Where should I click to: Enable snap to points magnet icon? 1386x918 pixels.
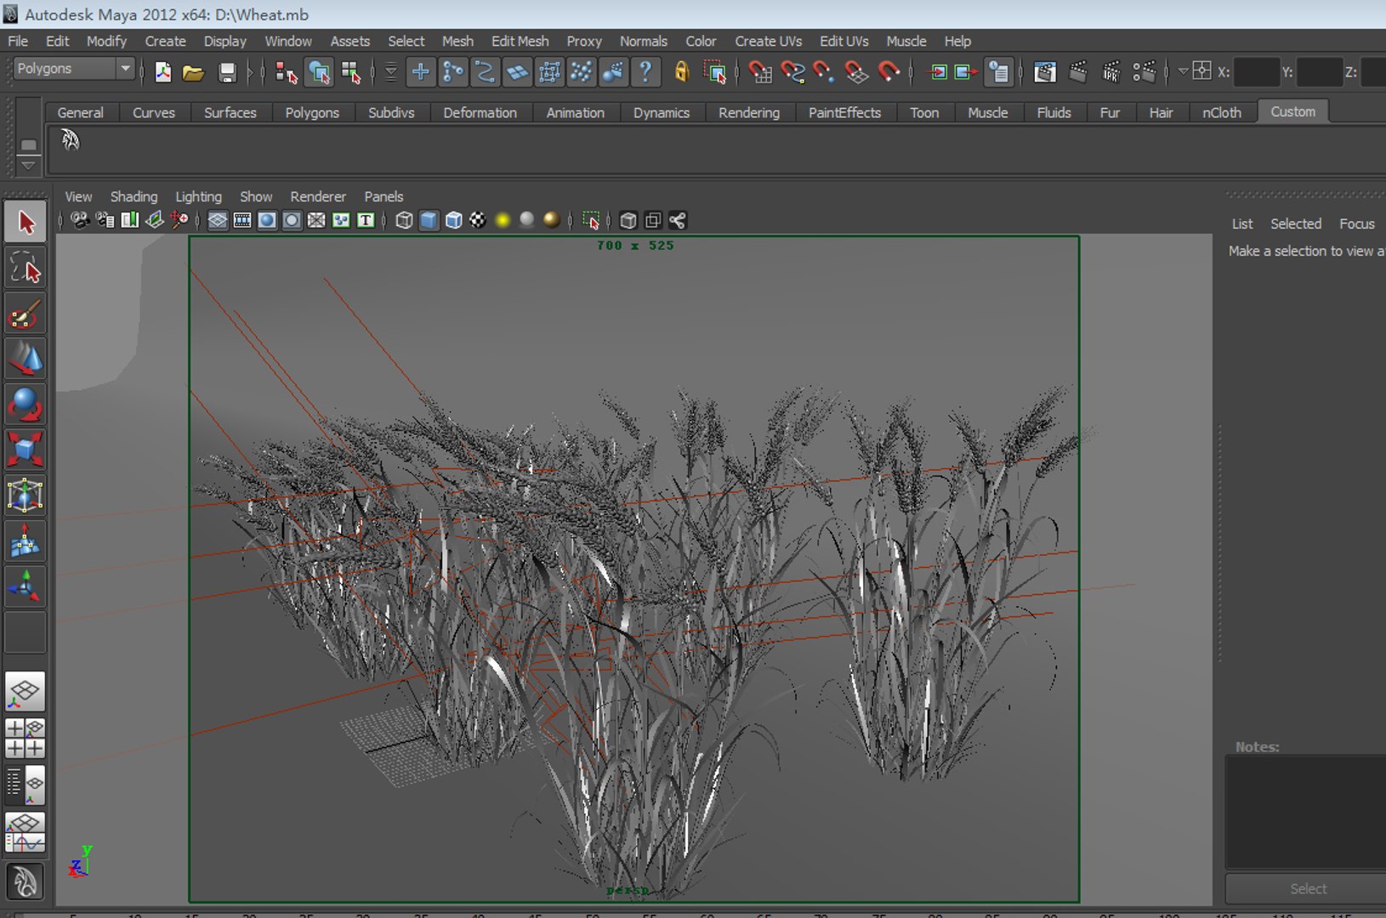(824, 72)
